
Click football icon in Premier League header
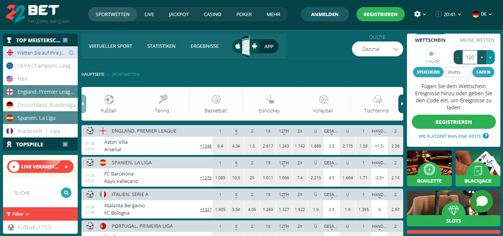(90, 131)
